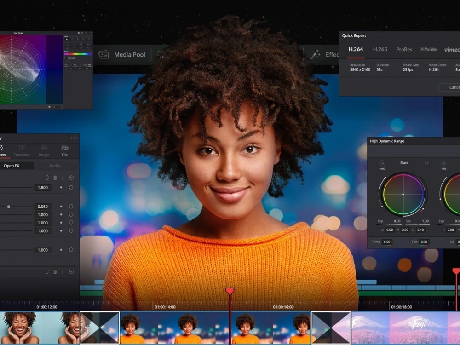Click the Black zone pivot dial showing -4.00
Screen dimensions: 460x345
pyautogui.click(x=382, y=163)
